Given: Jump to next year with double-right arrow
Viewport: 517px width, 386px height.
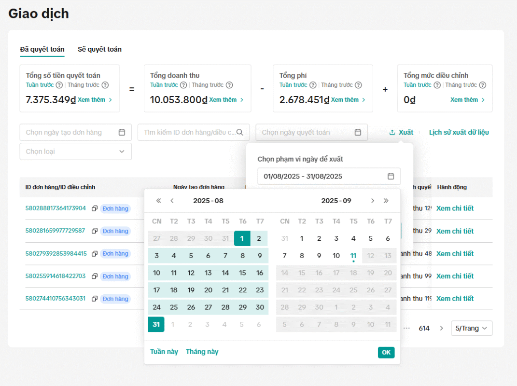Looking at the screenshot, I should click(386, 201).
